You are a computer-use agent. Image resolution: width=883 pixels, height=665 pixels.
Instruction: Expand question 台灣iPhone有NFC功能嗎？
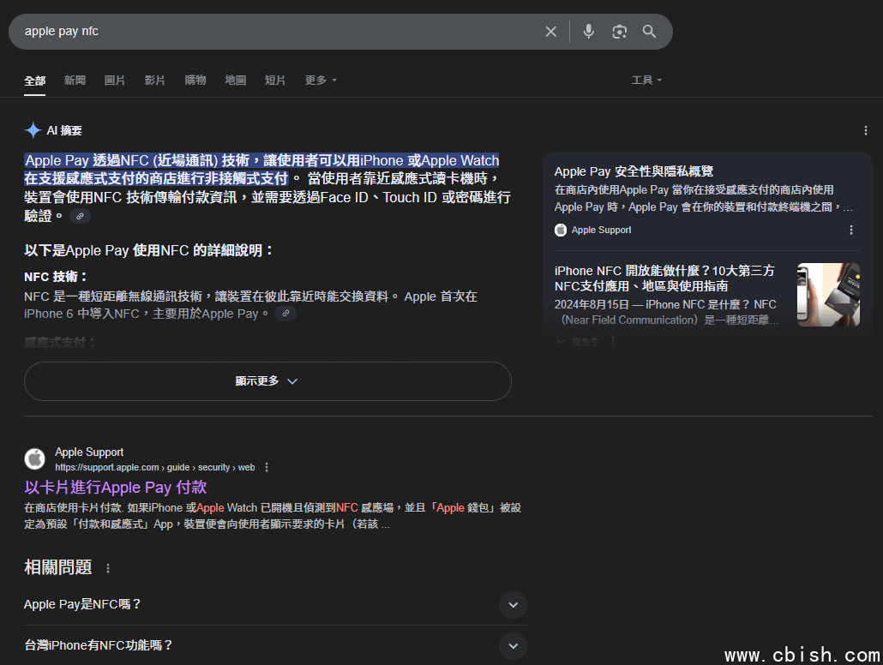pyautogui.click(x=275, y=645)
